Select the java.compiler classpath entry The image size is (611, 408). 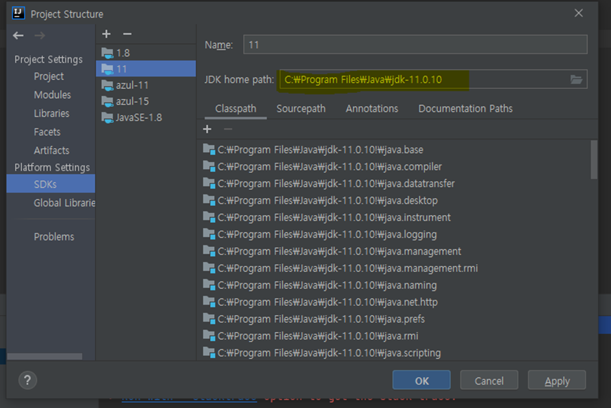[394, 166]
